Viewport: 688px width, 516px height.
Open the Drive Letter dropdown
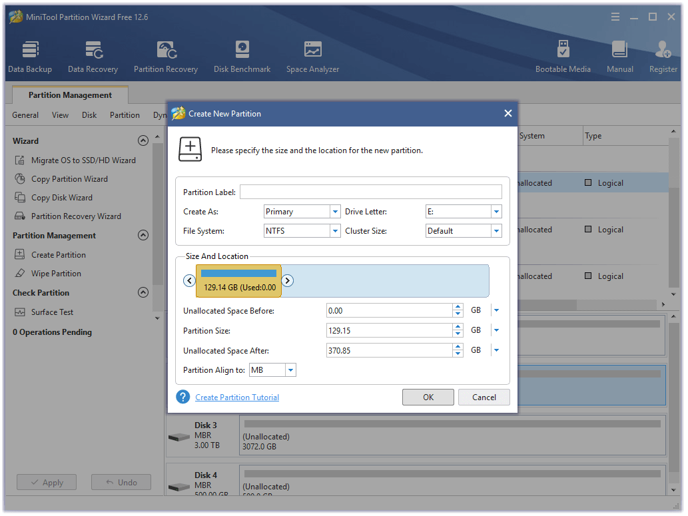[496, 211]
